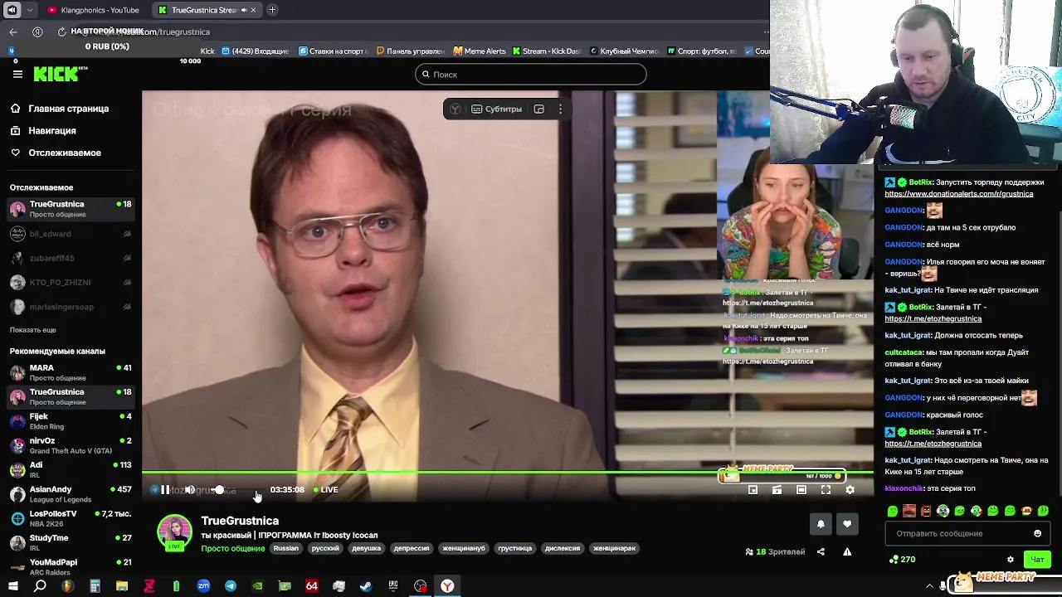Open Steam from the taskbar
The width and height of the screenshot is (1062, 597).
coord(365,586)
